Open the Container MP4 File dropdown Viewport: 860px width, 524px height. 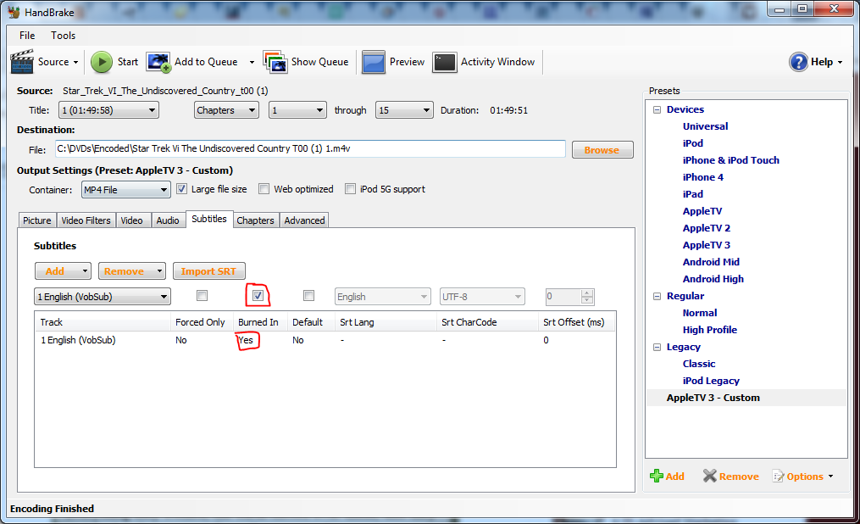pyautogui.click(x=125, y=190)
